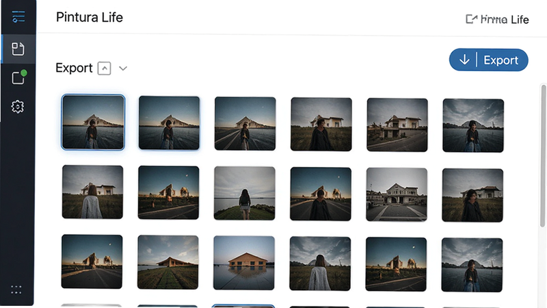
Task: Select third-row thumbnail of long barn on grass
Action: tap(168, 262)
